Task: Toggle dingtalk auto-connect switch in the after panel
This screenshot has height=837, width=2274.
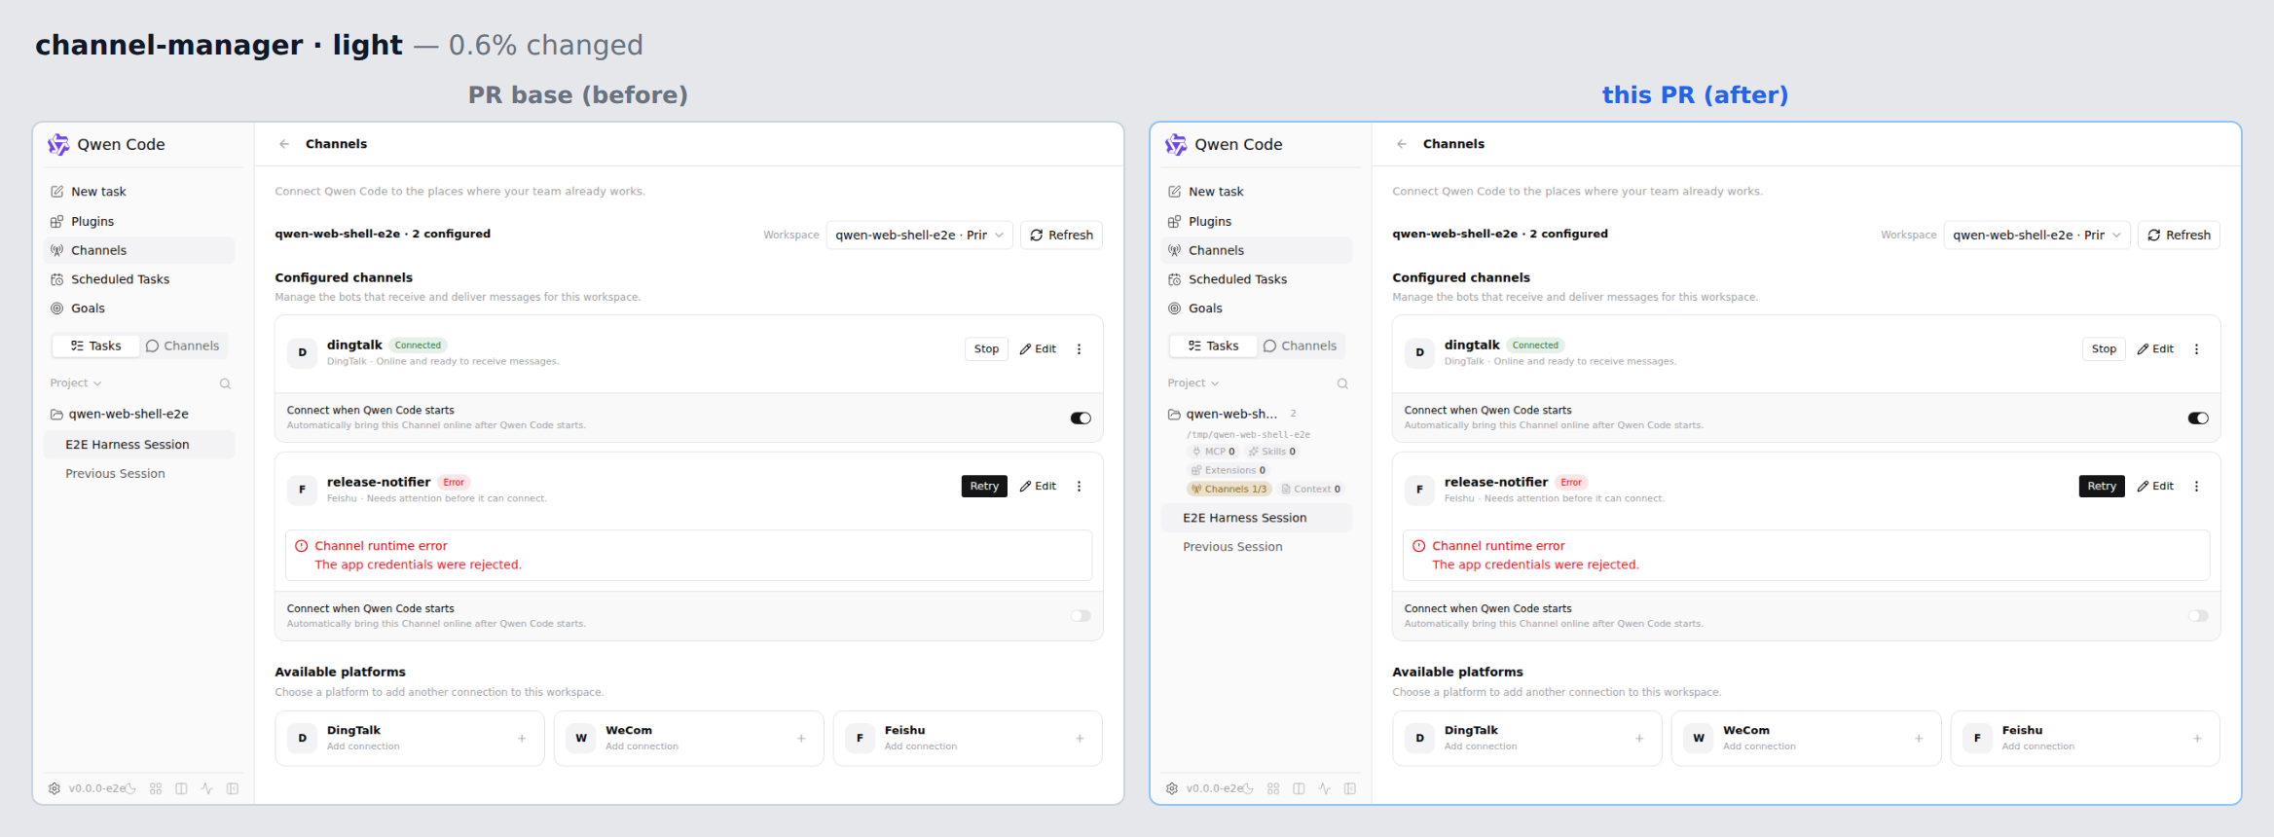Action: pos(2198,418)
